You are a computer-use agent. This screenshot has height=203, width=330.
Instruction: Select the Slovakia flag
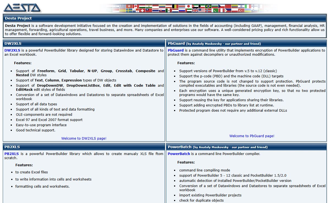(162, 10)
